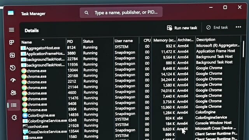Click the ColorEngineService.exe process icon
The height and width of the screenshot is (140, 249).
[x=25, y=121]
